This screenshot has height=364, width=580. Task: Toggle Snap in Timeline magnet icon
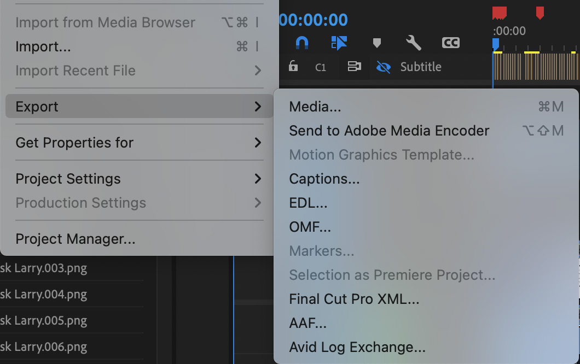click(x=301, y=43)
